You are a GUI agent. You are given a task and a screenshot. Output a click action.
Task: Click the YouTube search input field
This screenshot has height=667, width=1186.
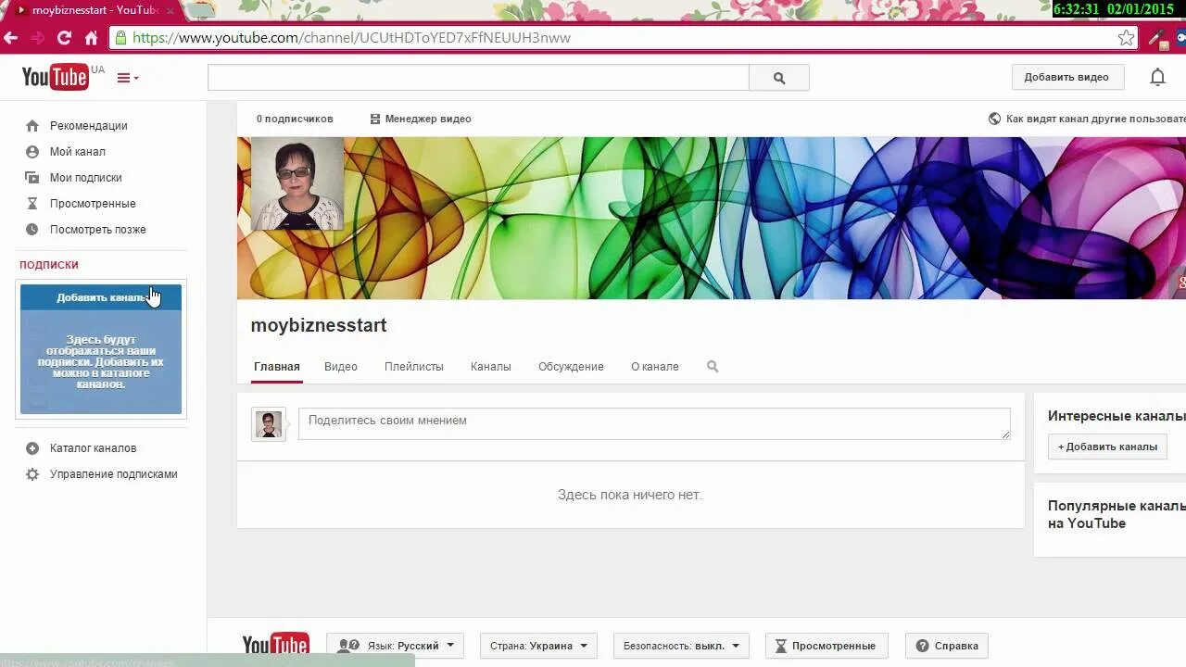coord(478,78)
